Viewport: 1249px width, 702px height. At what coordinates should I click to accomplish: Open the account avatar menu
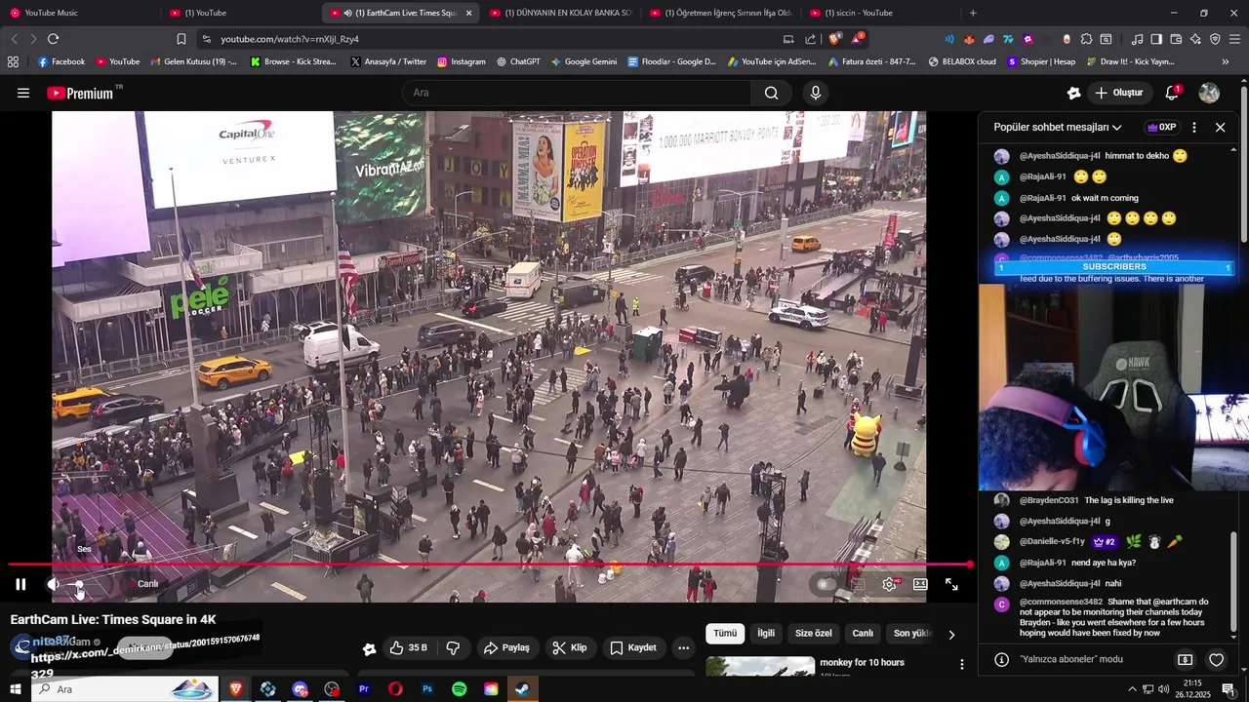(1209, 93)
